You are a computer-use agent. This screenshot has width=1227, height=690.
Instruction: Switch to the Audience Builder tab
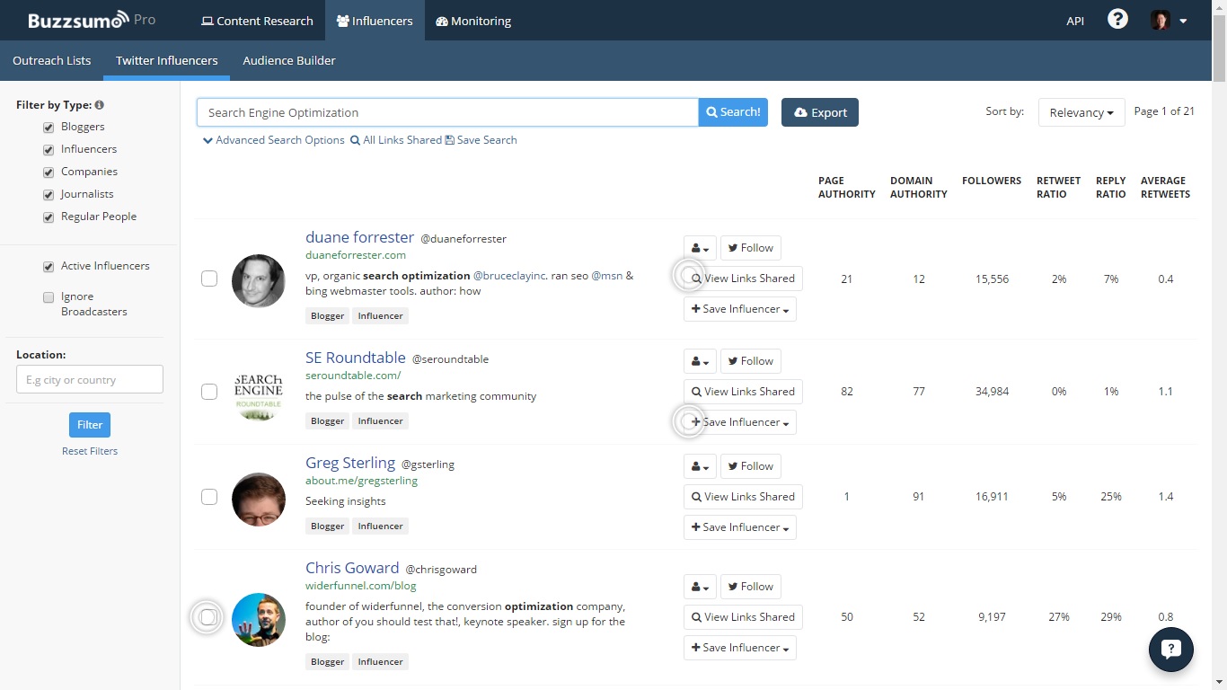tap(288, 60)
